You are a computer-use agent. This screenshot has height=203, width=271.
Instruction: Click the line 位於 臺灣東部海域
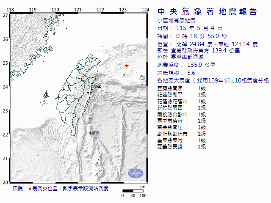[180, 57]
